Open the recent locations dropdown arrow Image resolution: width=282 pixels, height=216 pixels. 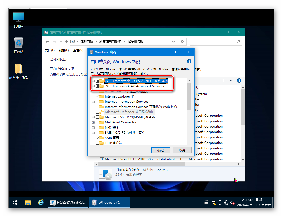pyautogui.click(x=61, y=41)
